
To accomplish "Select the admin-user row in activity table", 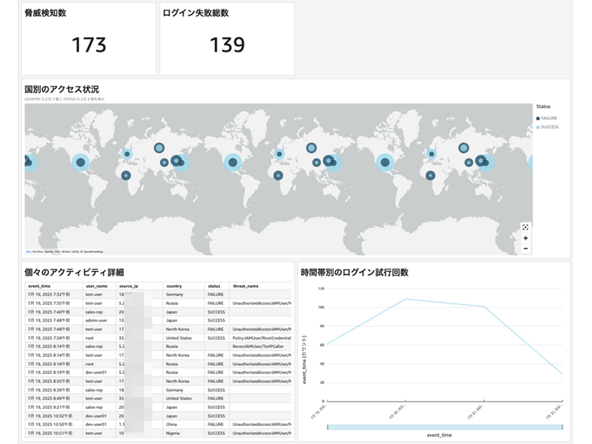I will pos(97,320).
